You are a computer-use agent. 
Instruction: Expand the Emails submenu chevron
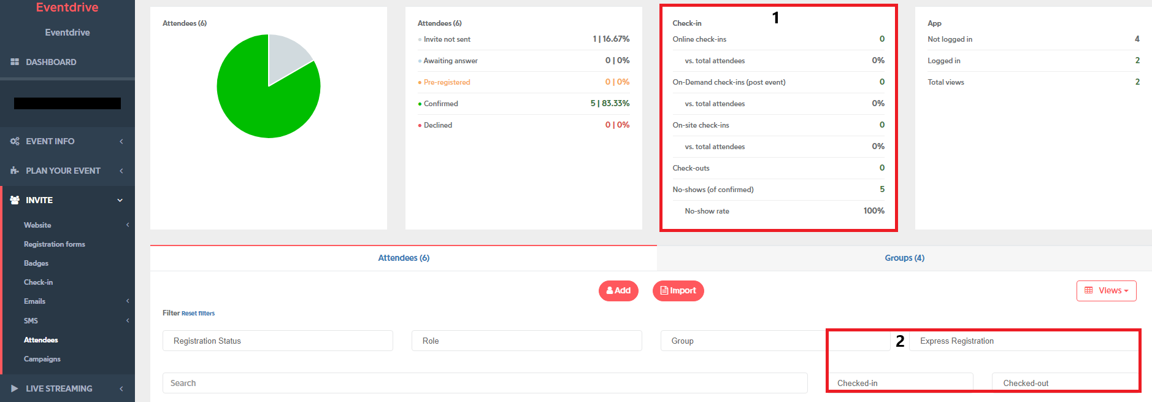(x=128, y=301)
